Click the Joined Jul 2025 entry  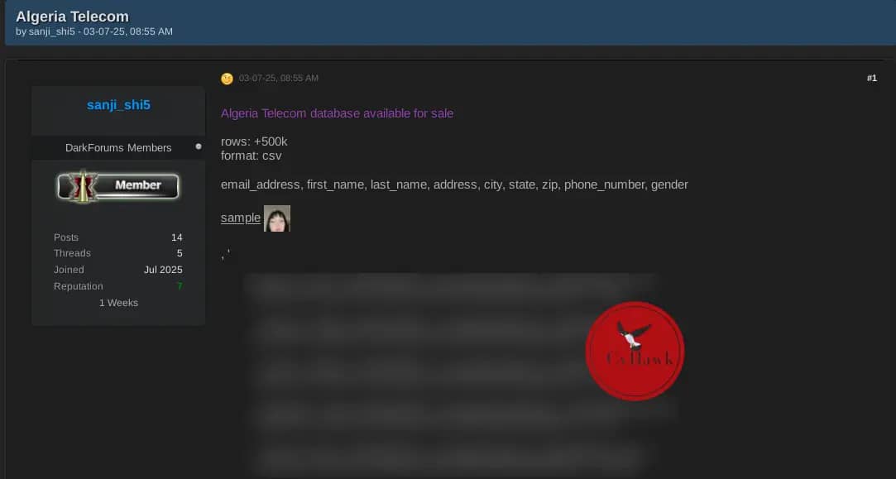click(118, 269)
